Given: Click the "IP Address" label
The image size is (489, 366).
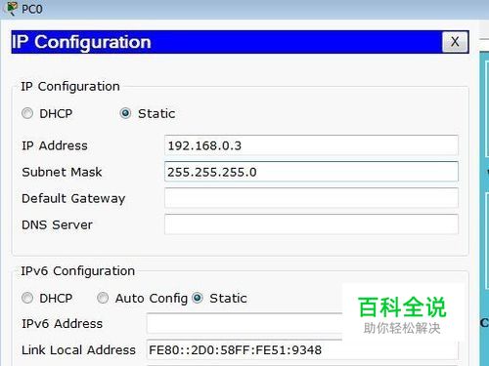Looking at the screenshot, I should pyautogui.click(x=55, y=145).
